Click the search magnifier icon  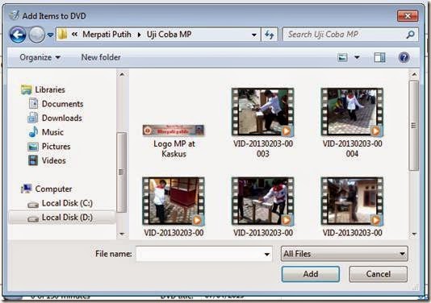(x=410, y=35)
